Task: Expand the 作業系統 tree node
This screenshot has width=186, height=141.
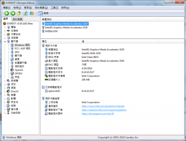Action: click(5, 34)
